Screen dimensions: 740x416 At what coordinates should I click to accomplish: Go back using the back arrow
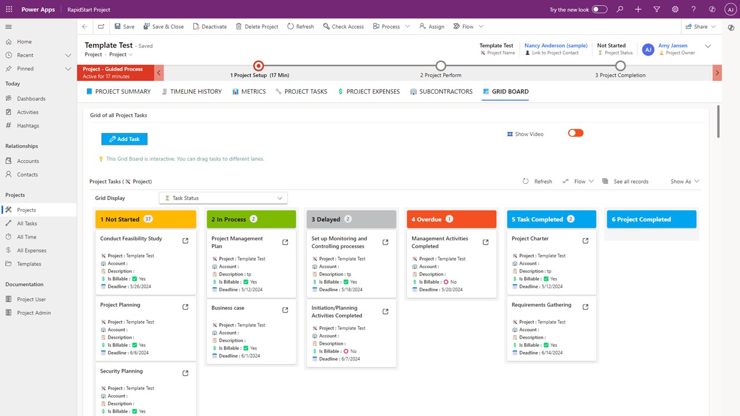point(85,27)
